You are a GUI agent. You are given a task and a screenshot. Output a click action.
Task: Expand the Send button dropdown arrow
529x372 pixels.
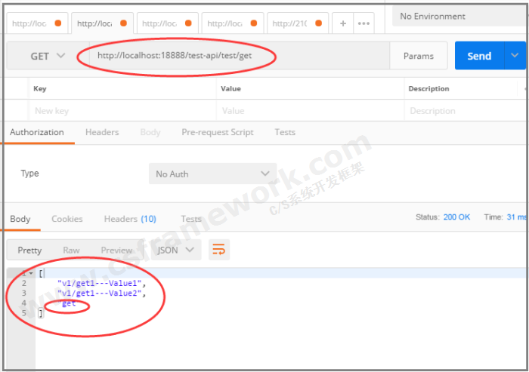tap(515, 56)
